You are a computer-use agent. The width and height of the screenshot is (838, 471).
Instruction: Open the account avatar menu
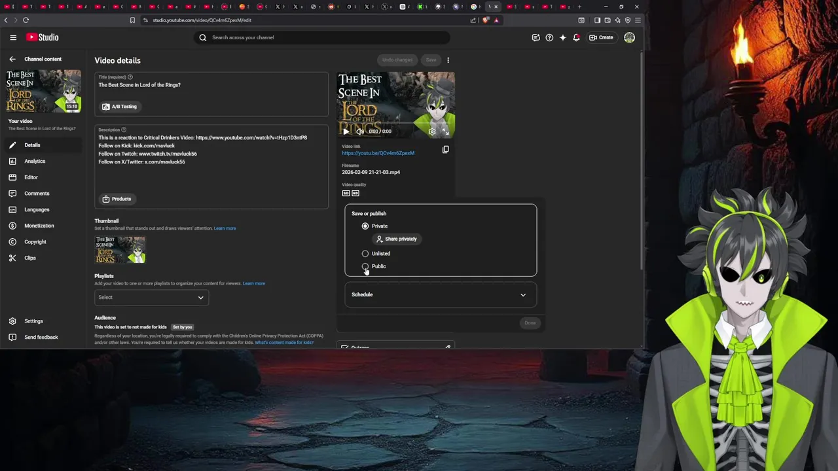click(x=629, y=37)
